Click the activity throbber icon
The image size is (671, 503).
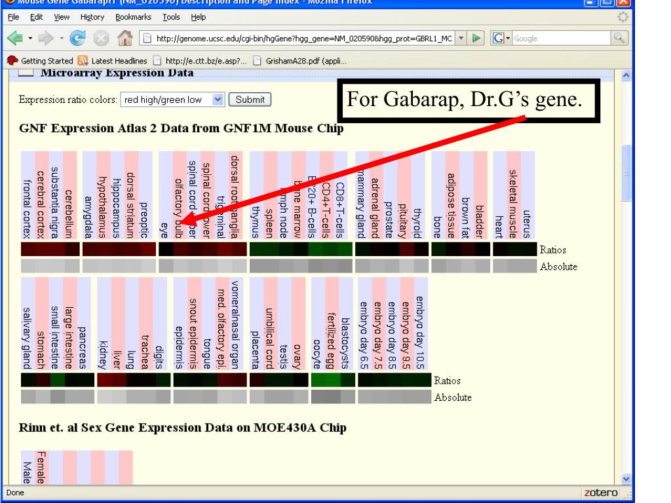[x=623, y=17]
